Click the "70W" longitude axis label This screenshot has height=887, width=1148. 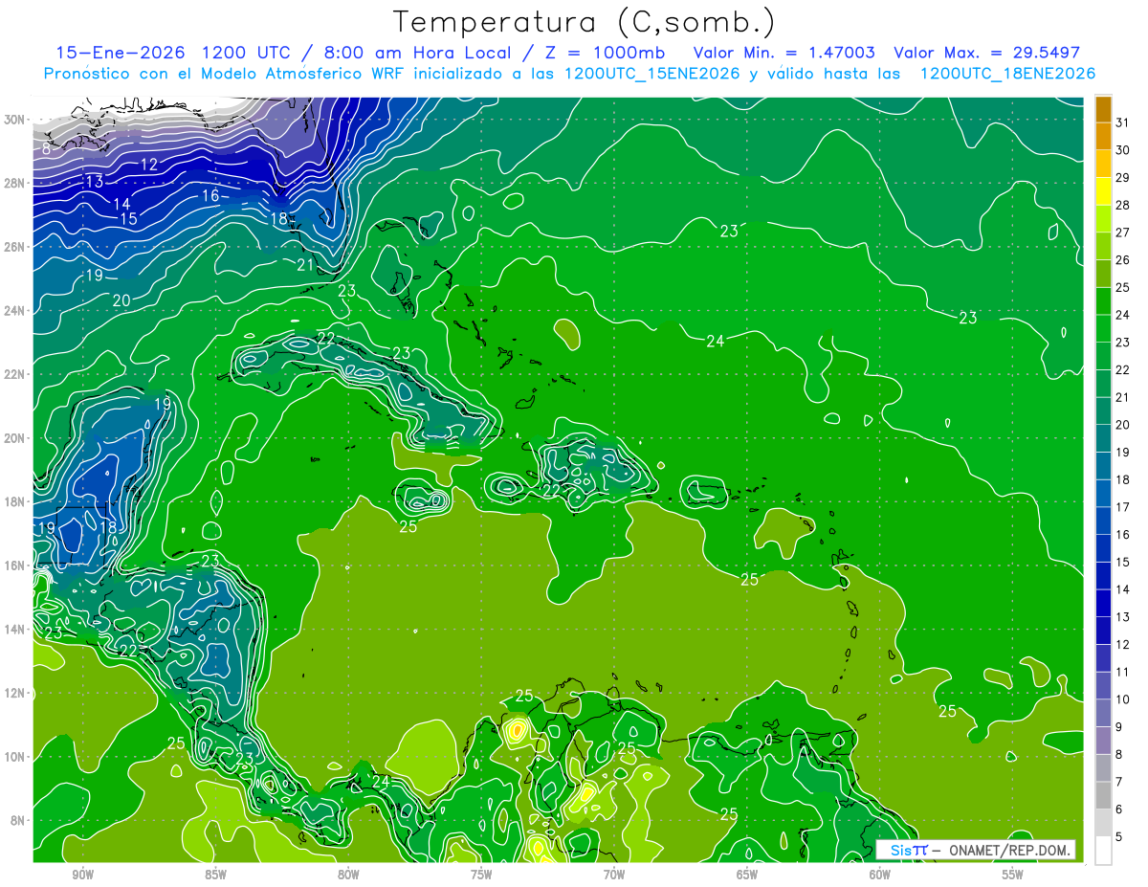(x=614, y=875)
